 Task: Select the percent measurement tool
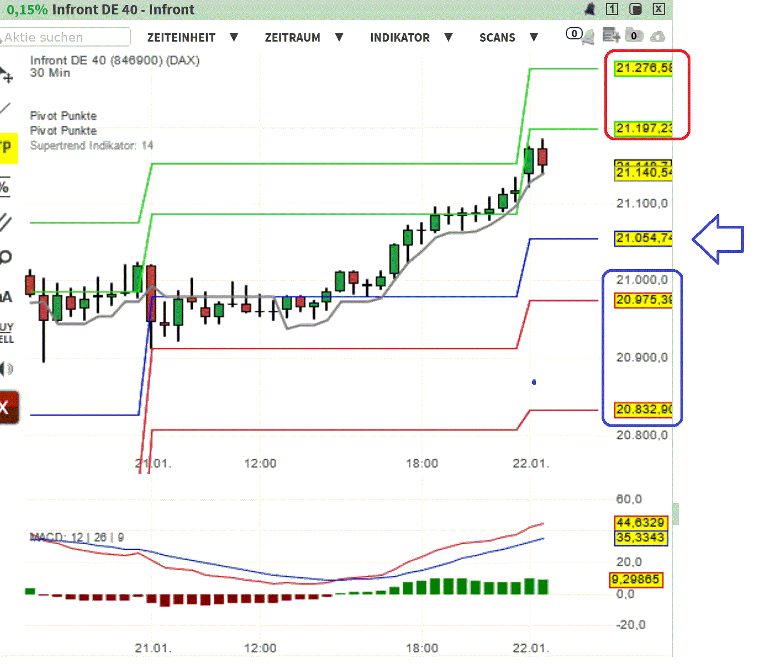[4, 187]
